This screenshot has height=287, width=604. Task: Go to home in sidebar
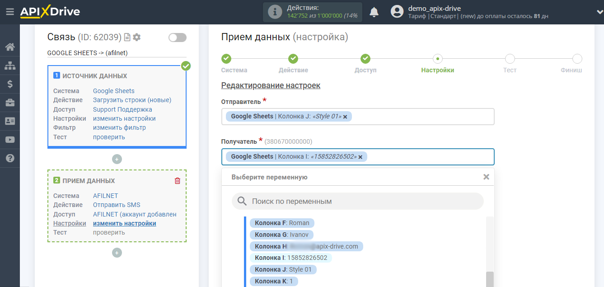pos(10,47)
